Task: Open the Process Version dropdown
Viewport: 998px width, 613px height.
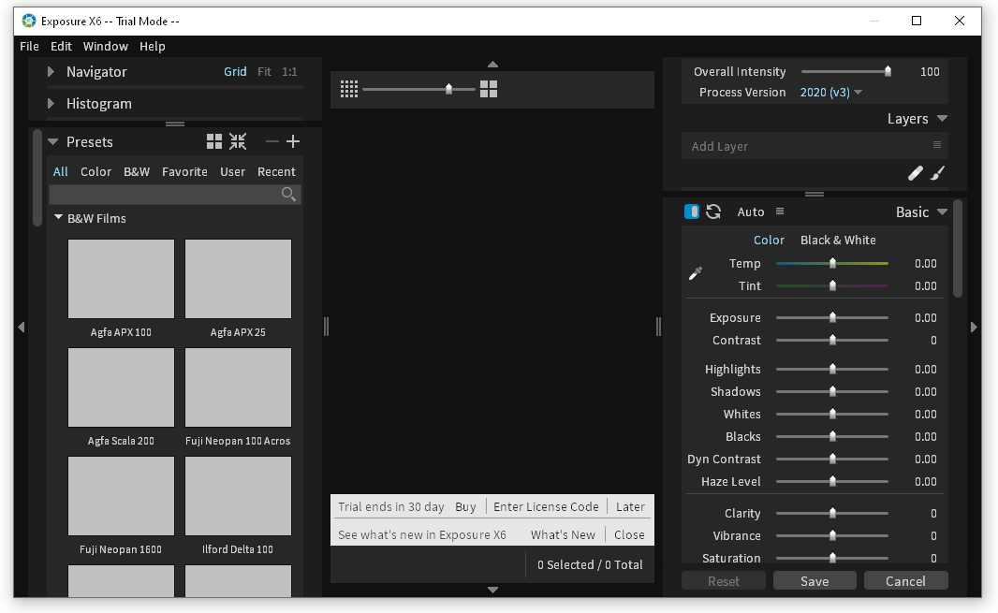Action: tap(831, 93)
